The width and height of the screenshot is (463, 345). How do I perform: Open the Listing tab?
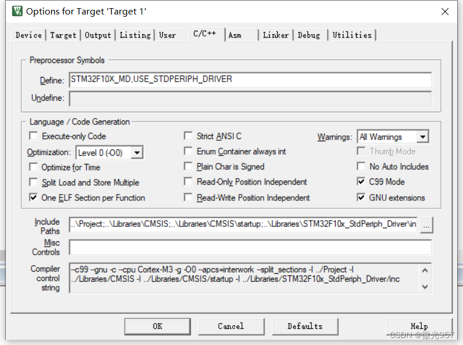[135, 35]
